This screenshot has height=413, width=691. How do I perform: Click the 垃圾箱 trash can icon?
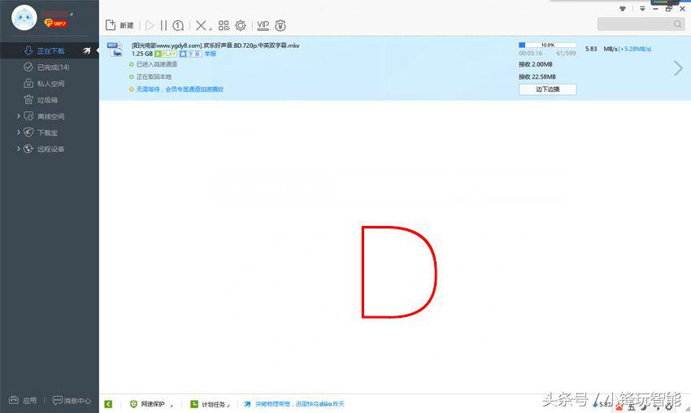(x=28, y=100)
